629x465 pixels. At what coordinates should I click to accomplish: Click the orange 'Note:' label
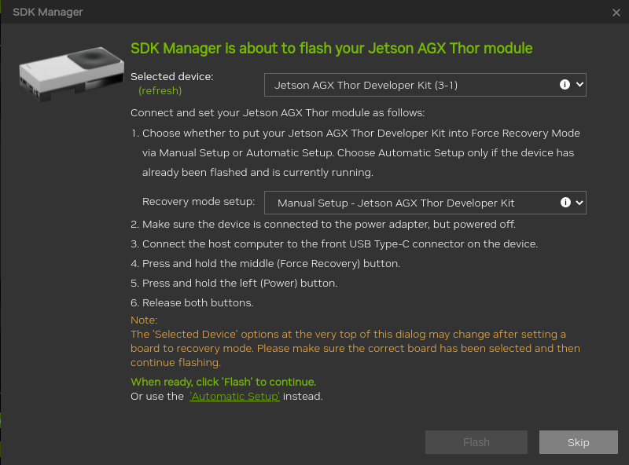[144, 320]
